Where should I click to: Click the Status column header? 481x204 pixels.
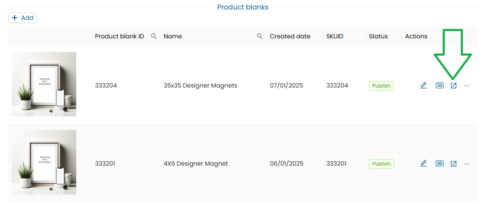[x=378, y=36]
